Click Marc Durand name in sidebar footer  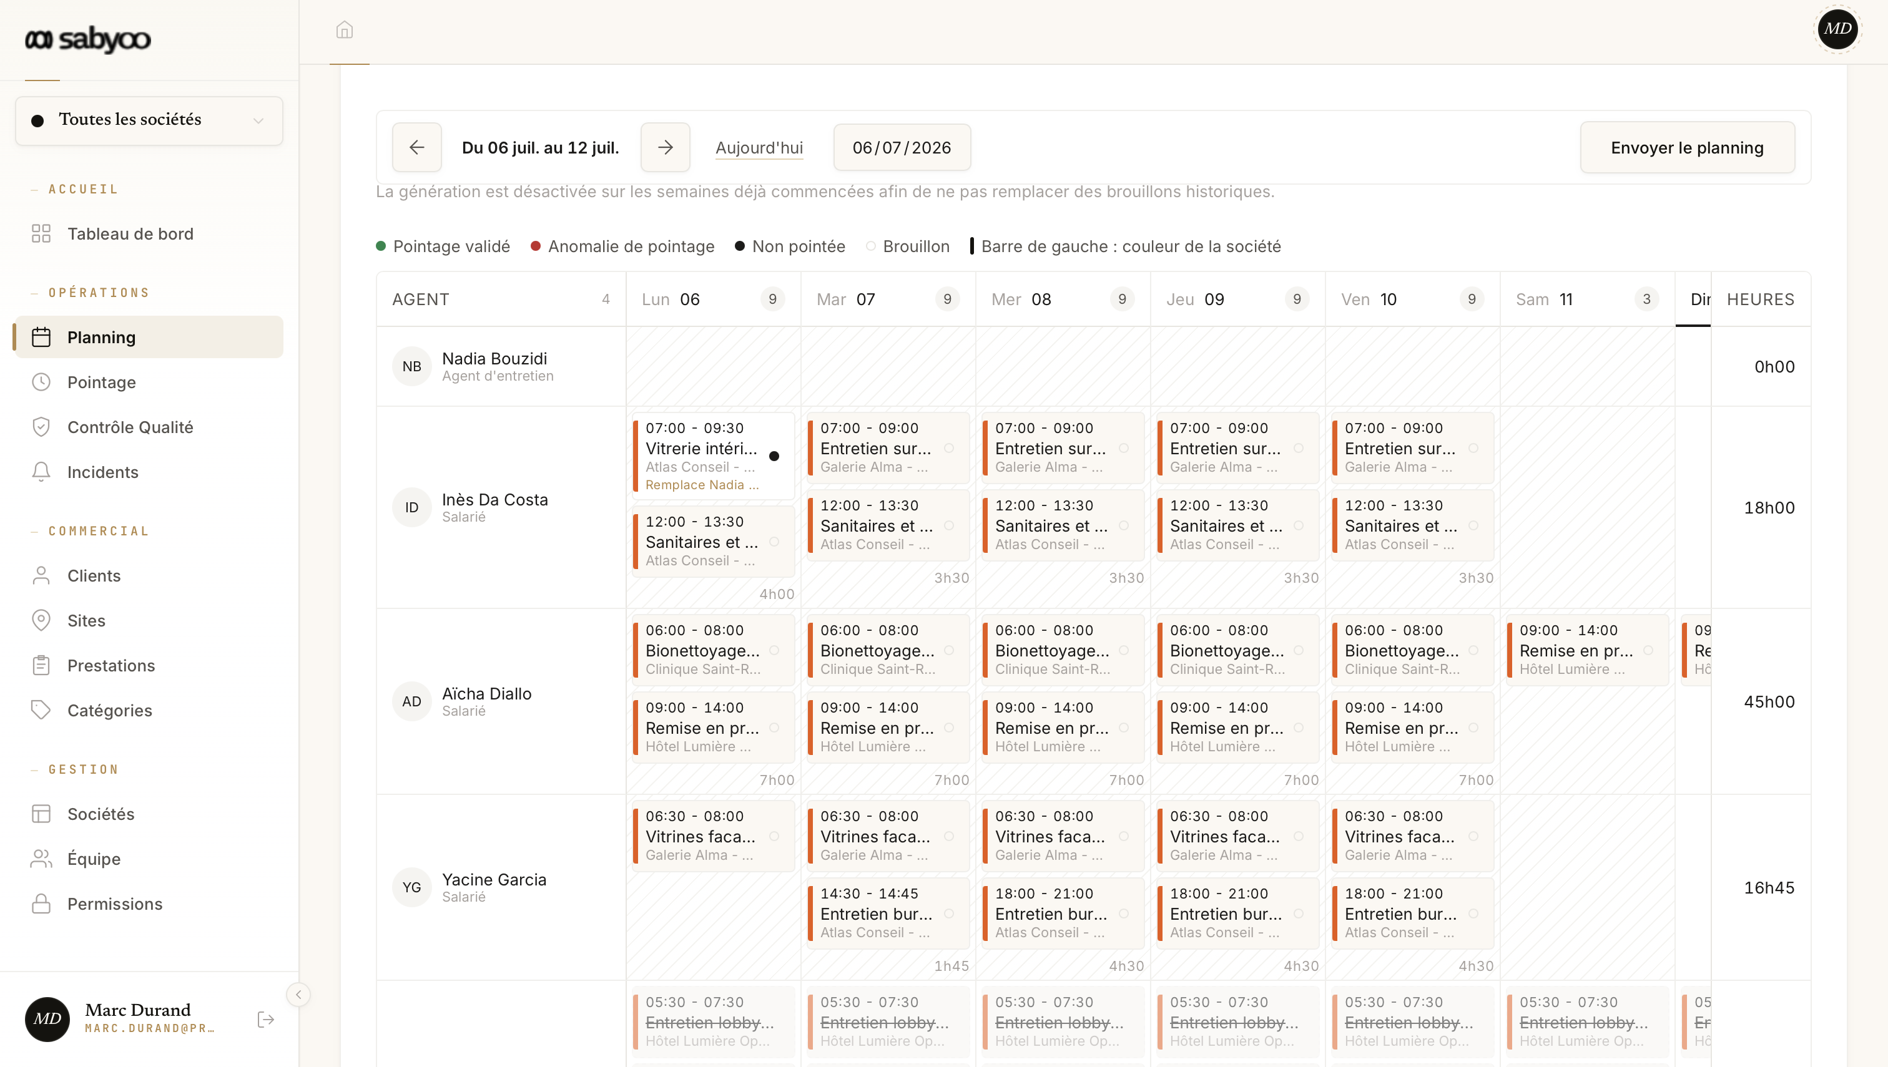138,1010
